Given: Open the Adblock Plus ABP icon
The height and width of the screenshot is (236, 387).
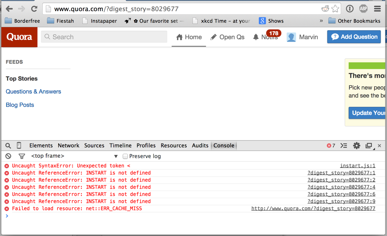Looking at the screenshot, I should click(363, 9).
